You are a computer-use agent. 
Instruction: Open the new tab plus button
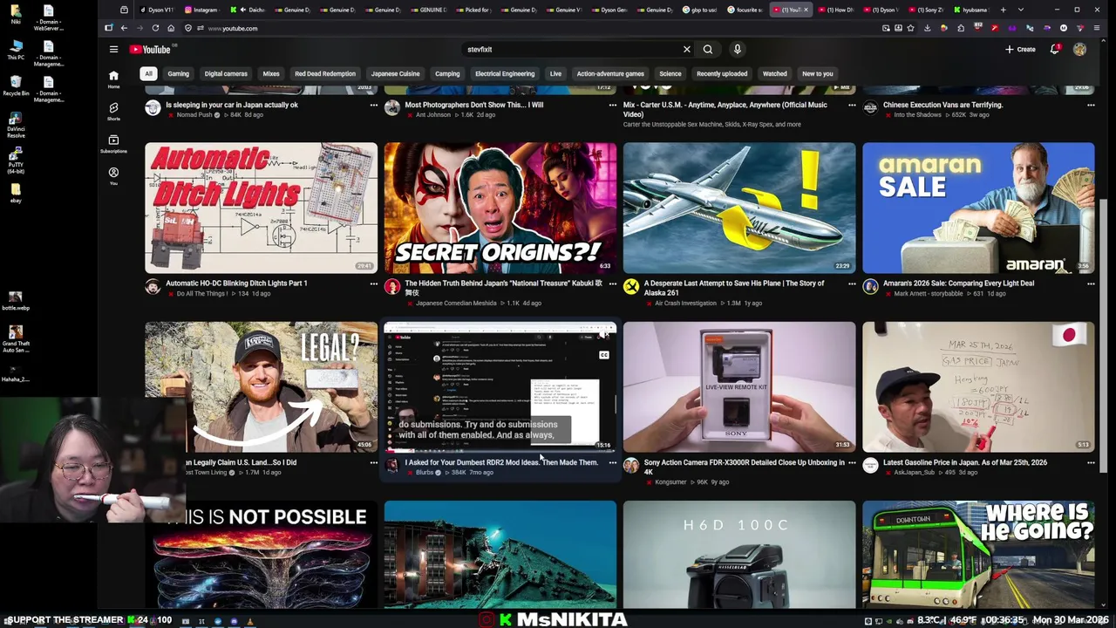pyautogui.click(x=1003, y=10)
